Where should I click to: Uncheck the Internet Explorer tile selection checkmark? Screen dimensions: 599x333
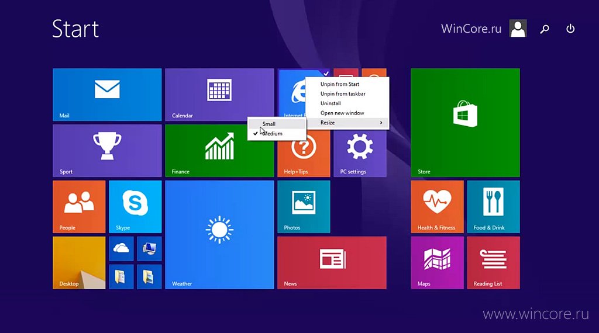[x=326, y=73]
